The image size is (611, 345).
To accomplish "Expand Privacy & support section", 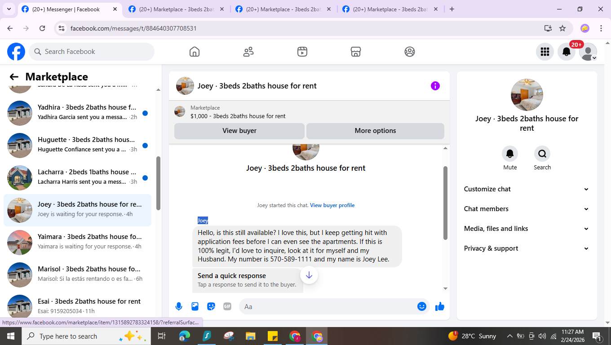I will [x=527, y=248].
